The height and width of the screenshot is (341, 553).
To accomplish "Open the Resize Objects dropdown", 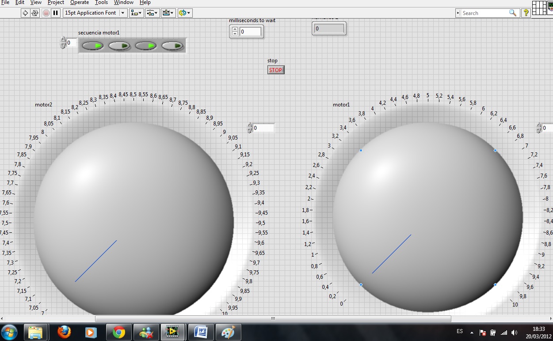I will click(168, 13).
